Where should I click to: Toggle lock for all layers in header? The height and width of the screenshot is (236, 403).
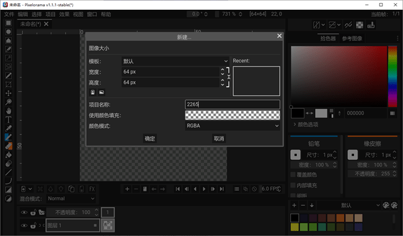click(x=33, y=212)
